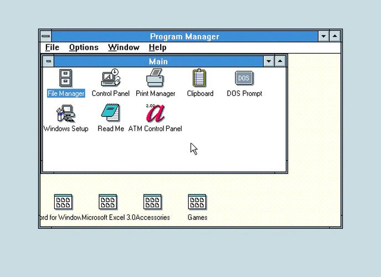Click the 'DOS Prompt' label text
Image resolution: width=381 pixels, height=277 pixels.
point(244,94)
